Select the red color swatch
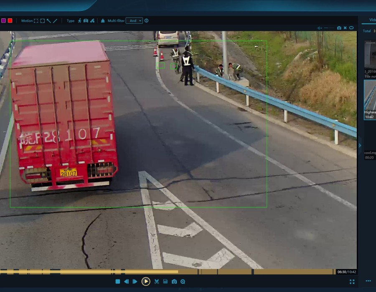Viewport: 376px width, 292px height. tap(10, 21)
